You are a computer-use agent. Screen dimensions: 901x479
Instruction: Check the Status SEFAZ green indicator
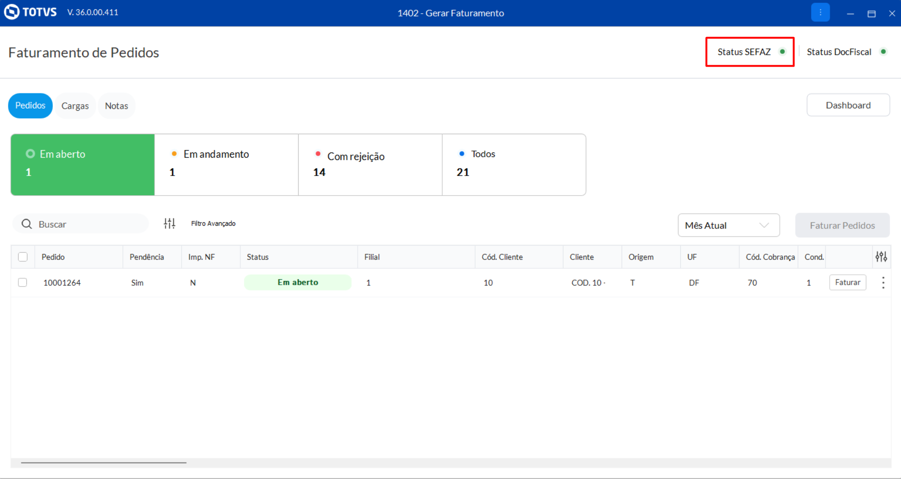tap(782, 52)
